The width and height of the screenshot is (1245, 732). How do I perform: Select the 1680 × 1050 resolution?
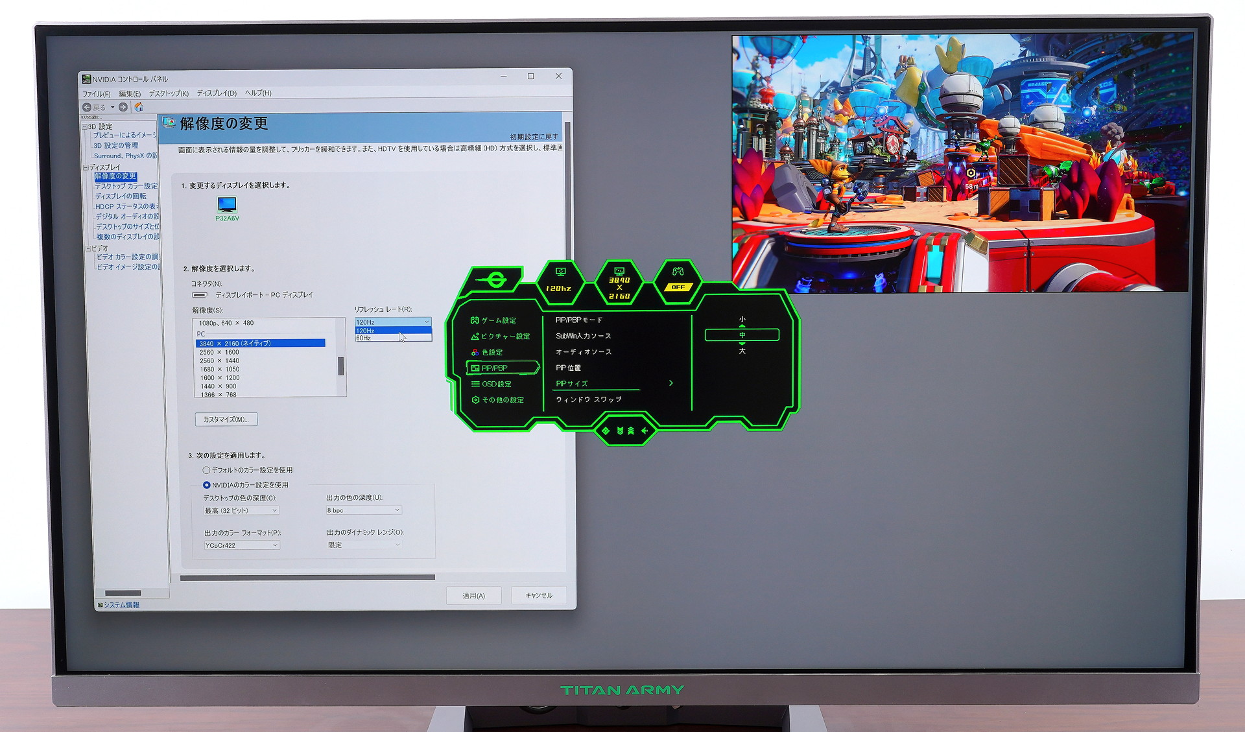coord(219,369)
